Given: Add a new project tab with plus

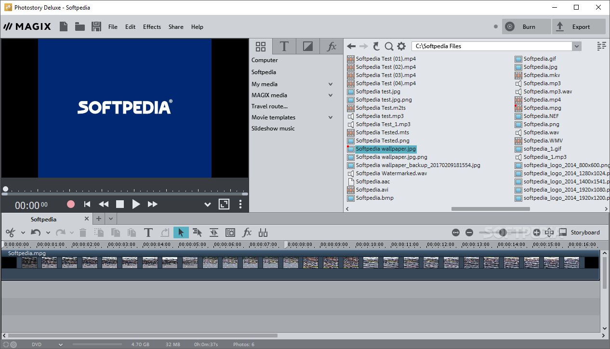Looking at the screenshot, I should point(99,219).
